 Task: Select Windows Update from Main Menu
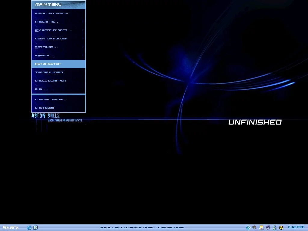(x=51, y=13)
